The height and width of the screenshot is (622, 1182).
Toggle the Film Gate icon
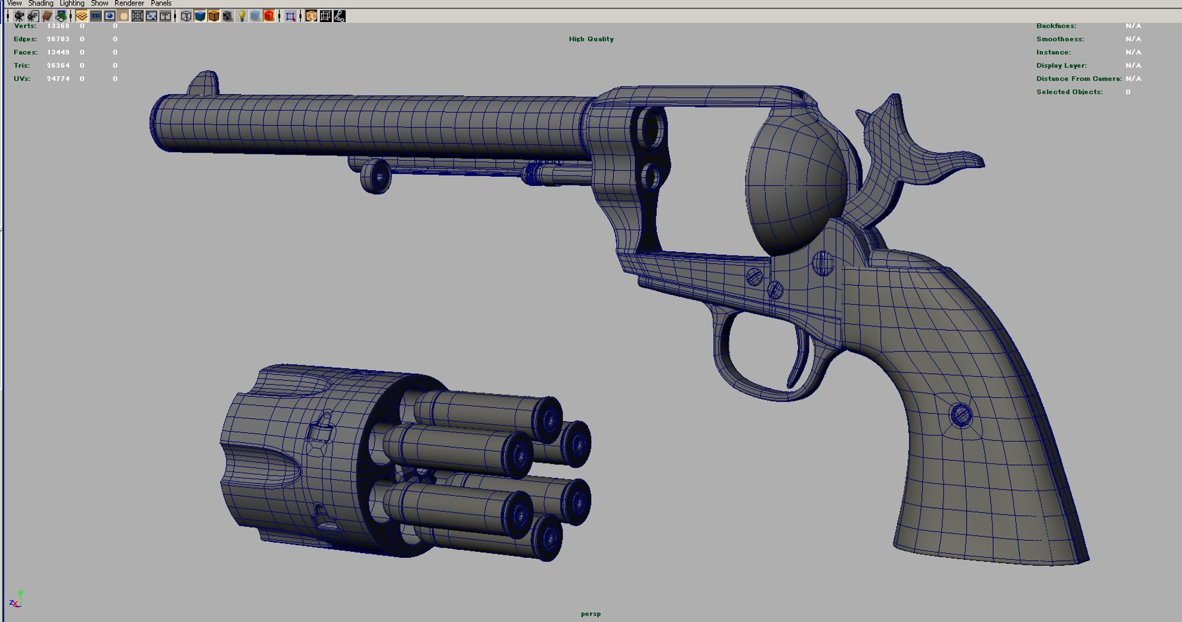click(x=96, y=16)
